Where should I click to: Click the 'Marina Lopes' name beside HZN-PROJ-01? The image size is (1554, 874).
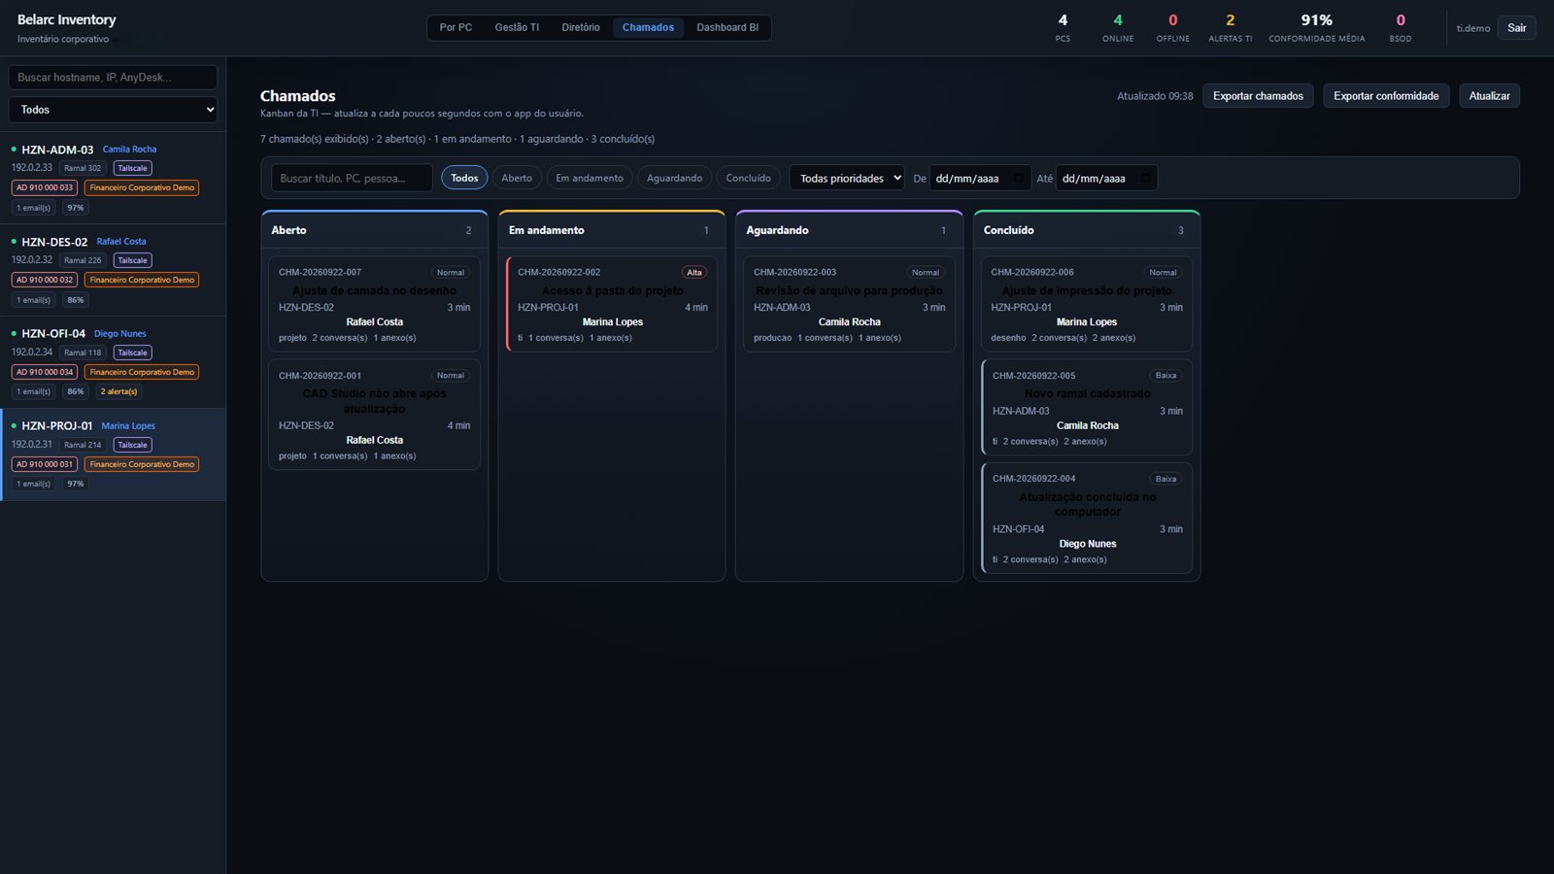pyautogui.click(x=128, y=426)
